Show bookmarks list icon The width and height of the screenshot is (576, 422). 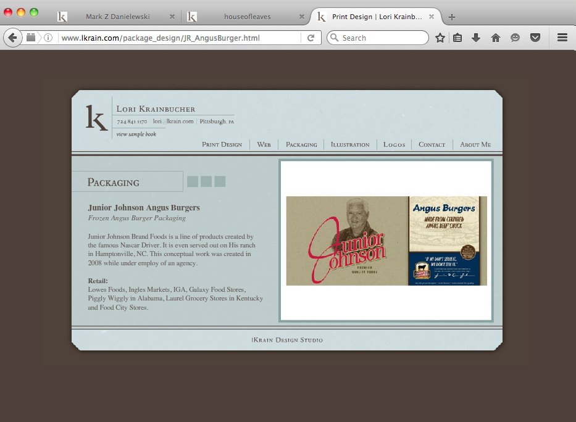click(x=457, y=38)
